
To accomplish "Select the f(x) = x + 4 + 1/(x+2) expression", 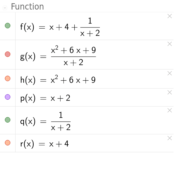I will tap(60, 27).
